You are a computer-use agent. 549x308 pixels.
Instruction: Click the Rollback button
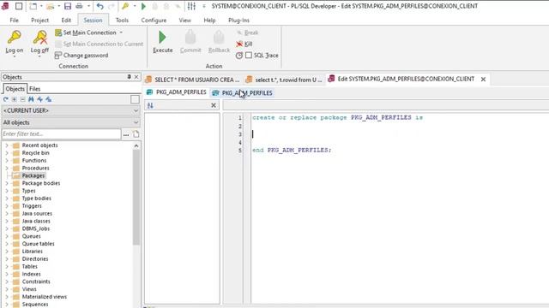tap(219, 42)
